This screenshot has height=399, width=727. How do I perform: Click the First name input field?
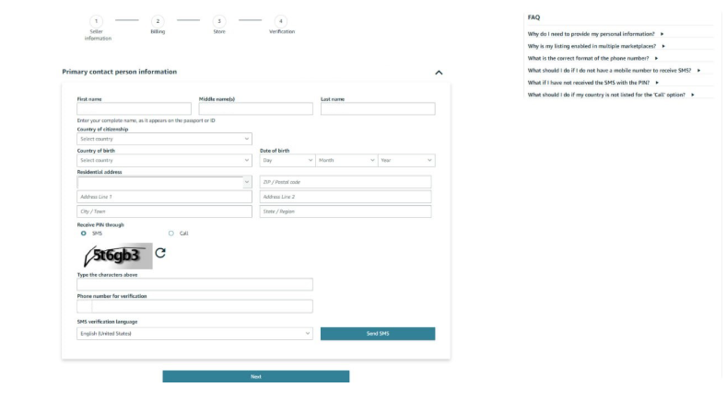(134, 109)
